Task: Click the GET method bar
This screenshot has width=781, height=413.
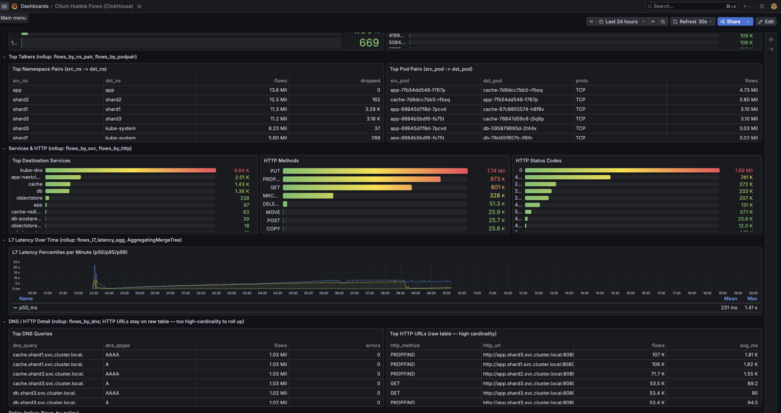Action: pyautogui.click(x=347, y=187)
